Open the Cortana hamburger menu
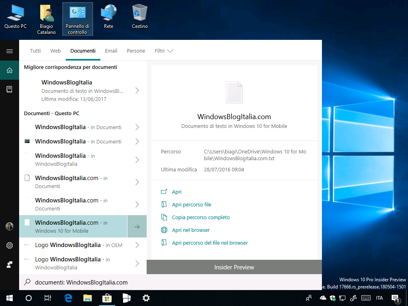This screenshot has width=408, height=306. [10, 51]
